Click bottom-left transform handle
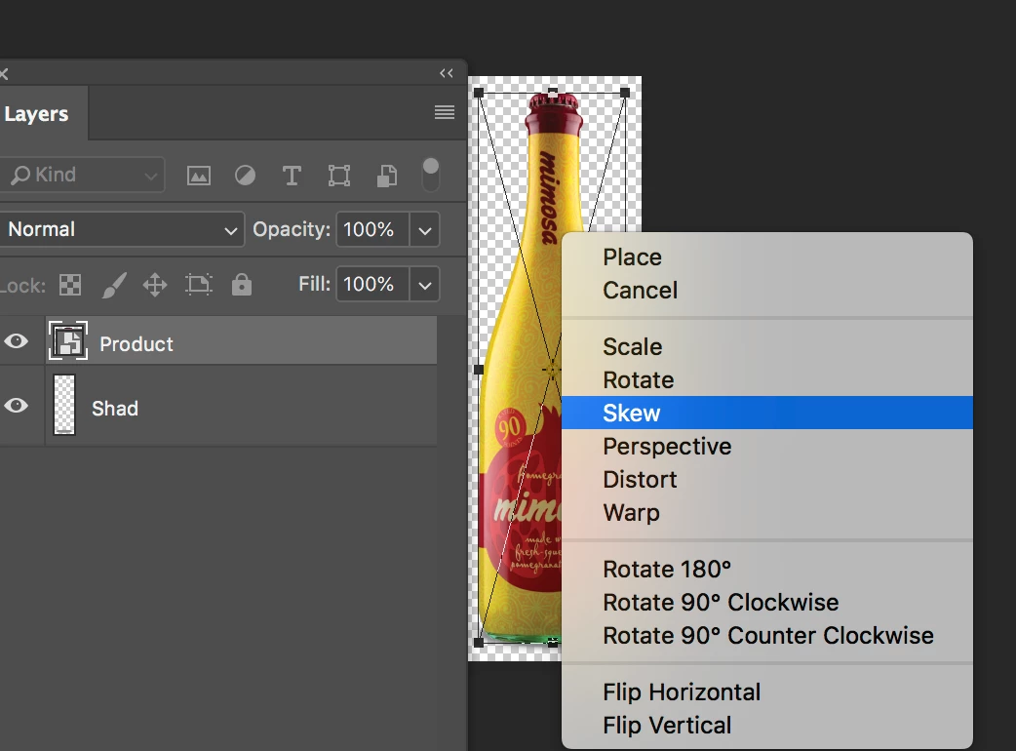Viewport: 1016px width, 751px height. click(479, 643)
